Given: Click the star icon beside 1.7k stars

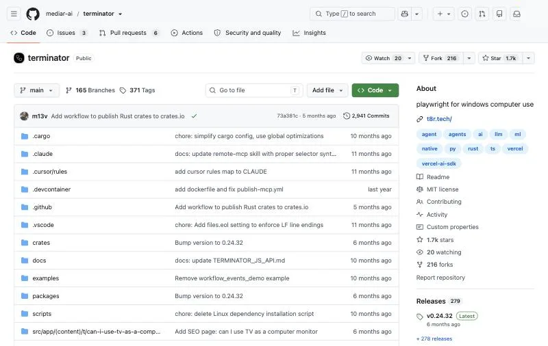Looking at the screenshot, I should coord(420,239).
